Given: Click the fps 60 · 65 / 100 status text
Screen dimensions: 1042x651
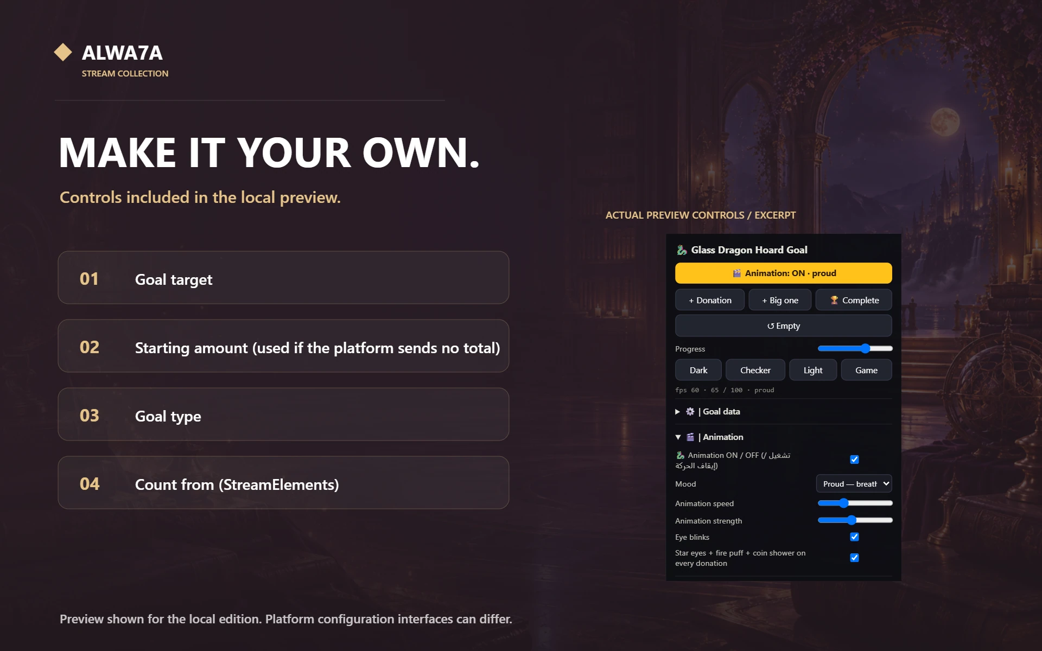Looking at the screenshot, I should (x=725, y=390).
